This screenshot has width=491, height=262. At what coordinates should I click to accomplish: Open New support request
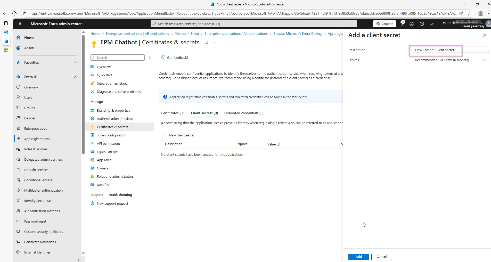112,203
